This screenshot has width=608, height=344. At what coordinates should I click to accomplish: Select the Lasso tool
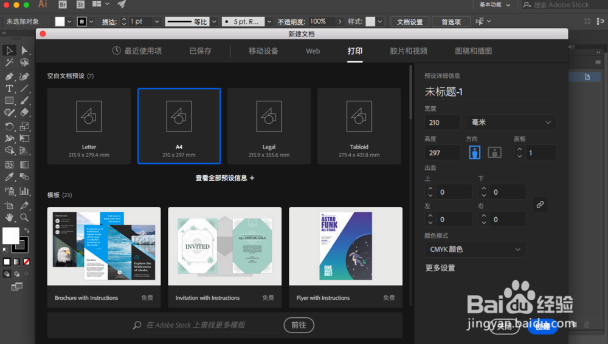point(24,62)
